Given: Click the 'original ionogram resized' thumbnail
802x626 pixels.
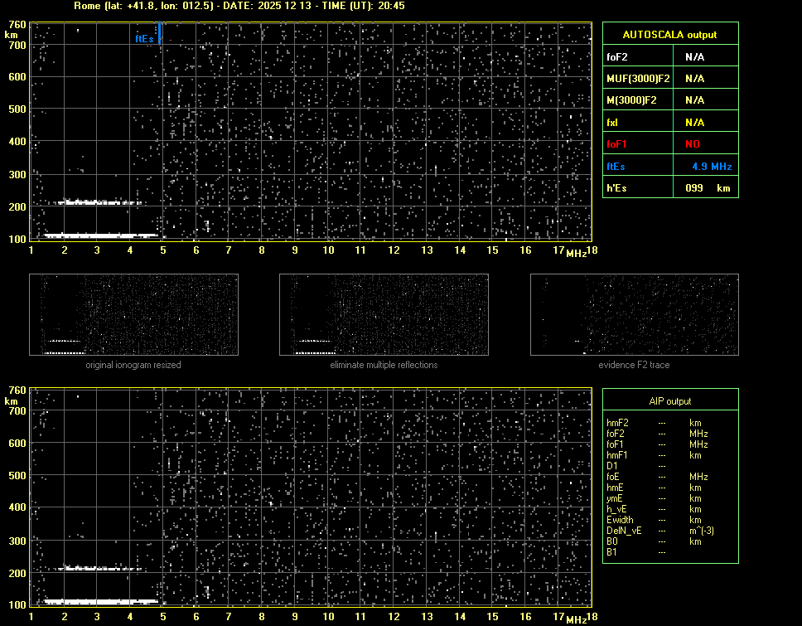Looking at the screenshot, I should pyautogui.click(x=133, y=315).
